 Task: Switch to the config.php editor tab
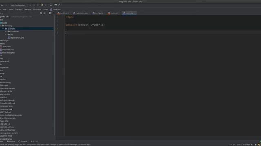pos(98,13)
